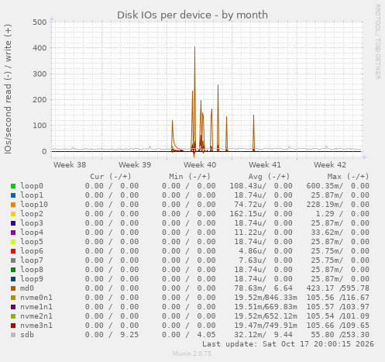
Task: Select the nvme0n1 legend label
Action: tap(36, 298)
